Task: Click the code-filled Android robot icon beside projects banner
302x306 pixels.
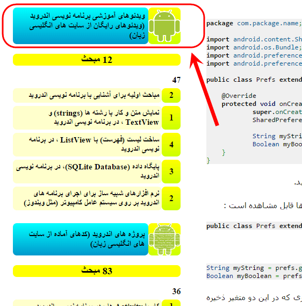Action: pyautogui.click(x=164, y=239)
